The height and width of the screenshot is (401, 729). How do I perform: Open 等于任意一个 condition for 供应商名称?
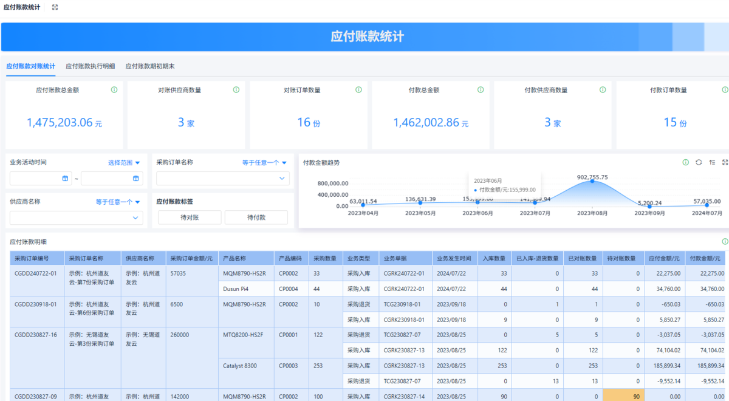(x=118, y=202)
